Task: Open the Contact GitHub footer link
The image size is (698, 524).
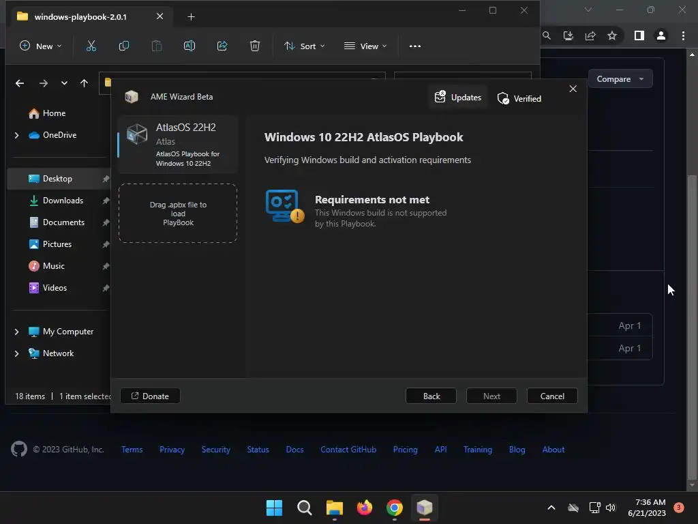Action: 348,450
